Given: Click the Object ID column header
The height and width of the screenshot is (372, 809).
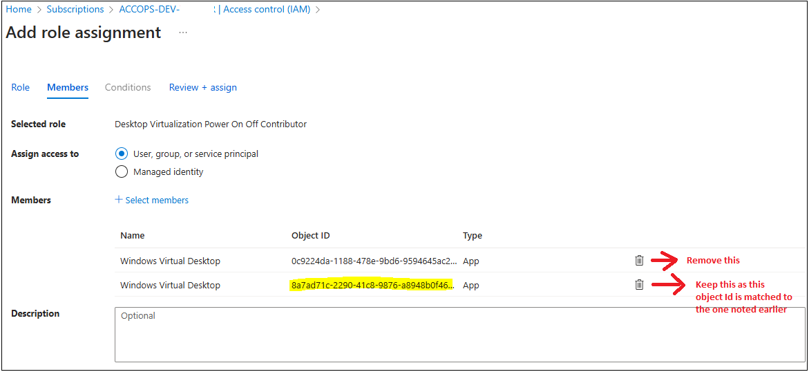Looking at the screenshot, I should pyautogui.click(x=311, y=236).
